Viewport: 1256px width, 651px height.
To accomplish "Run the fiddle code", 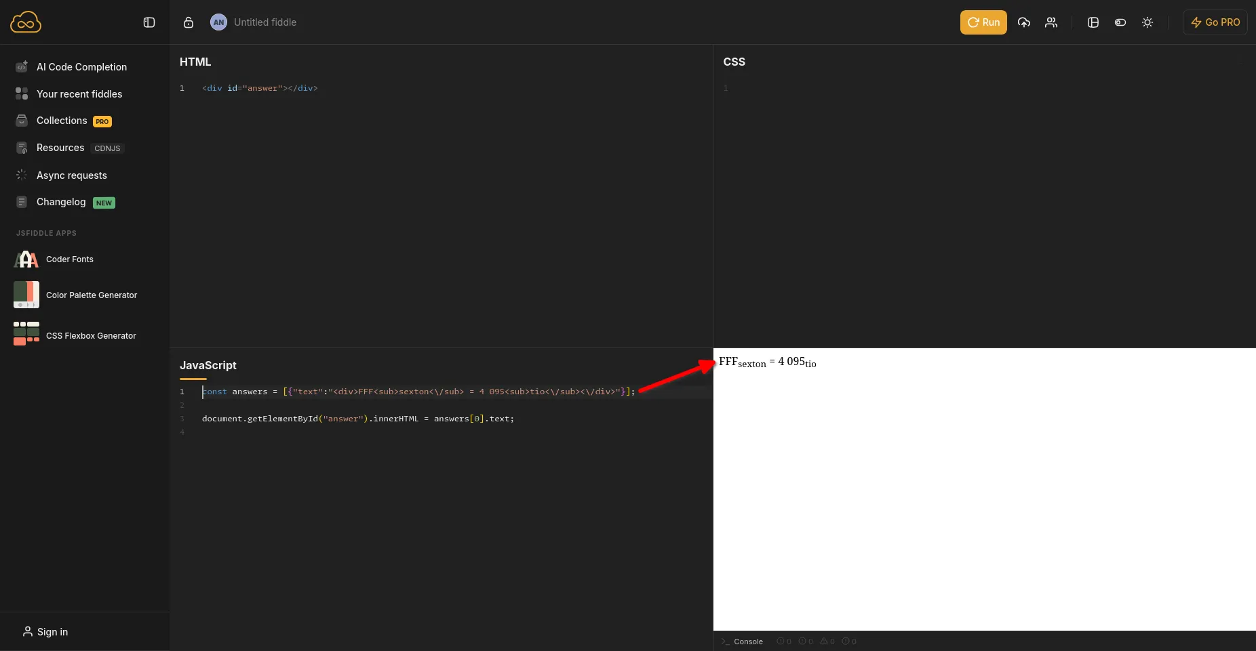I will coord(983,22).
